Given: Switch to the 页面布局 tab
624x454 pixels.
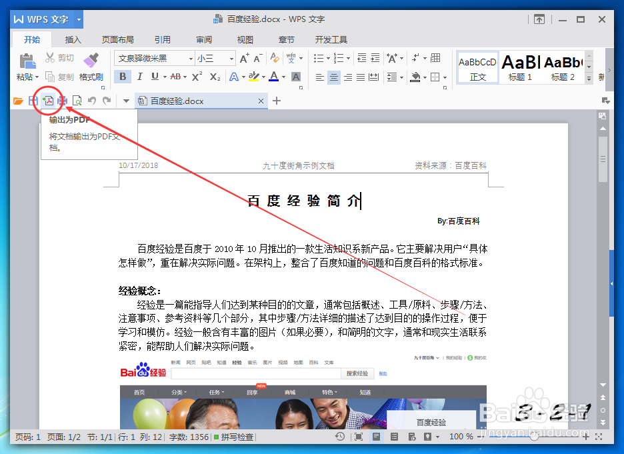Looking at the screenshot, I should click(x=118, y=40).
